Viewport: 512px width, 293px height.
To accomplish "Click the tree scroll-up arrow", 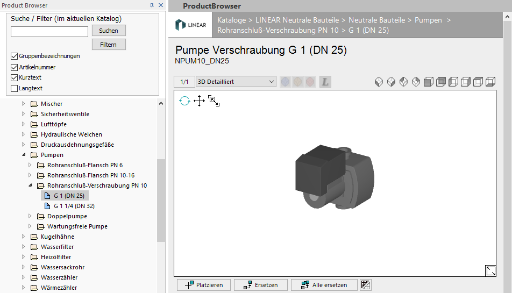I will [161, 103].
